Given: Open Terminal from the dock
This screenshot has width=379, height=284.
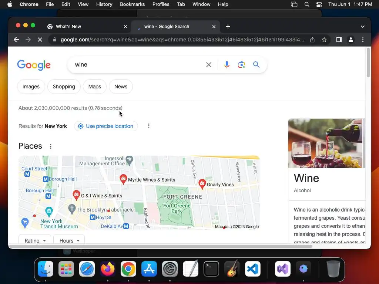Looking at the screenshot, I should pos(211,269).
